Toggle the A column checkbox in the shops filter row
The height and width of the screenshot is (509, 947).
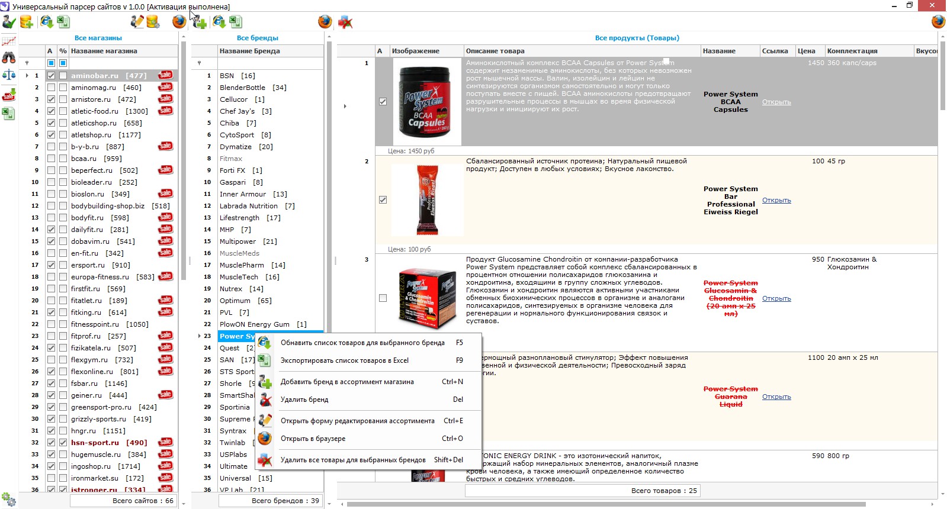[x=51, y=63]
